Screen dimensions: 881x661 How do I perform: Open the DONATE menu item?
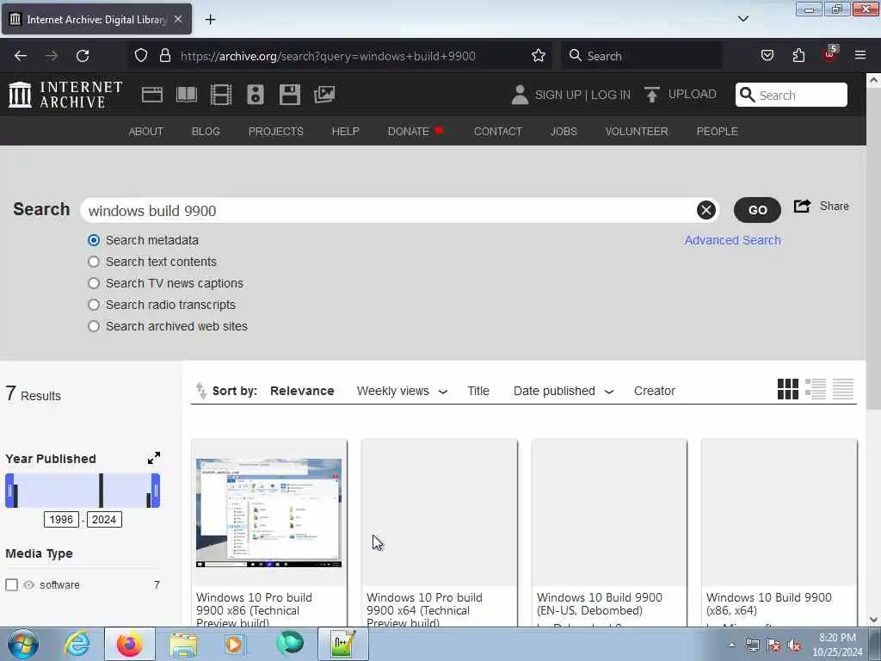tap(416, 131)
